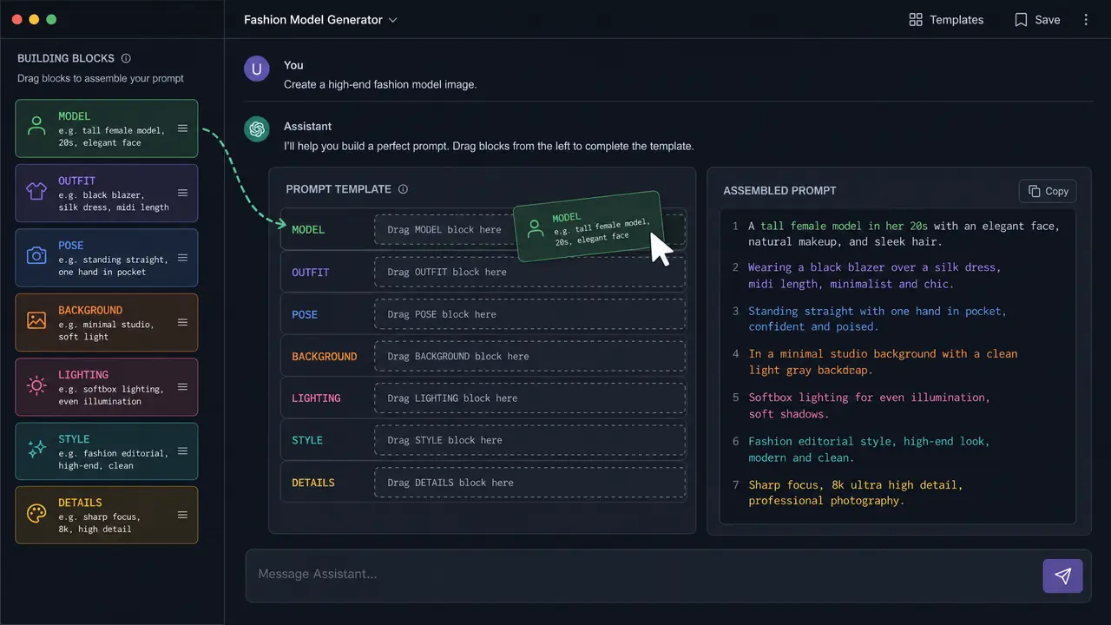Viewport: 1111px width, 625px height.
Task: Click the OUTFIT block drag handle
Action: coord(182,193)
